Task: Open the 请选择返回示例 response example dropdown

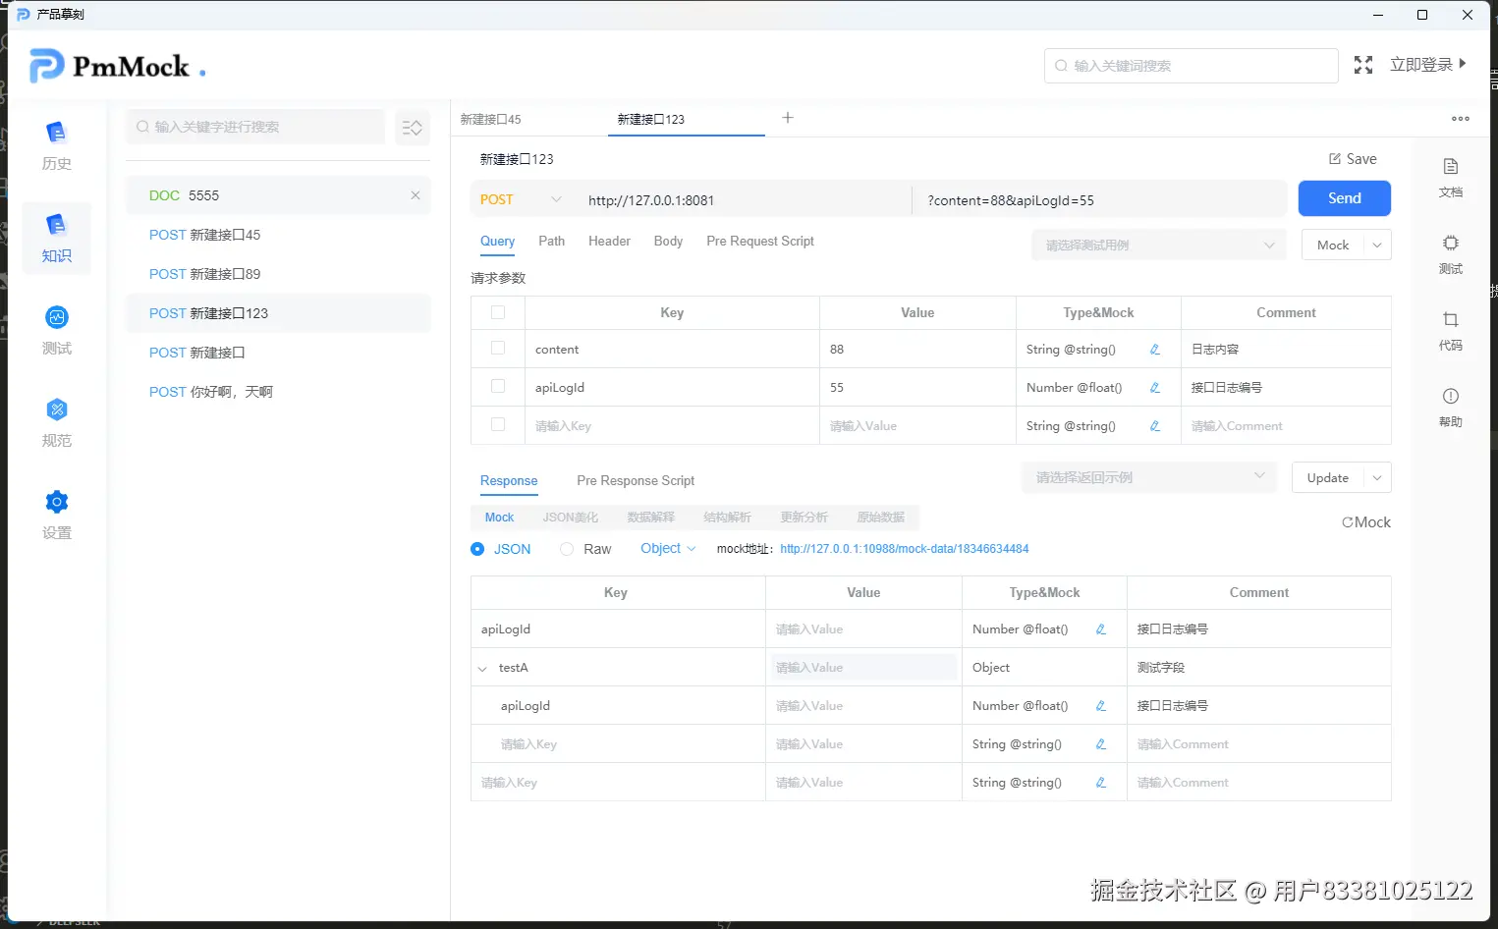Action: coord(1149,477)
